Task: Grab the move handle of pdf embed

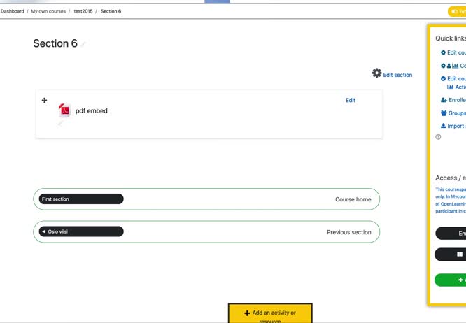Action: [x=44, y=101]
